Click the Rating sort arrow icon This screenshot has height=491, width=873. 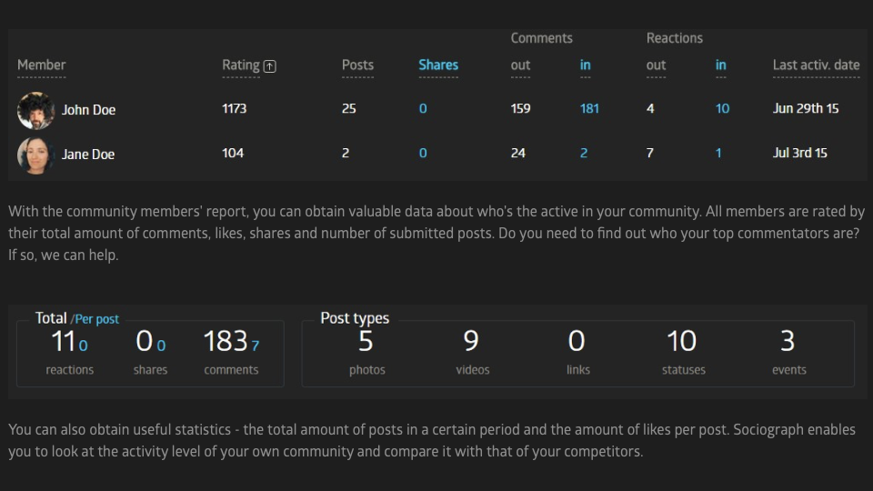click(269, 66)
